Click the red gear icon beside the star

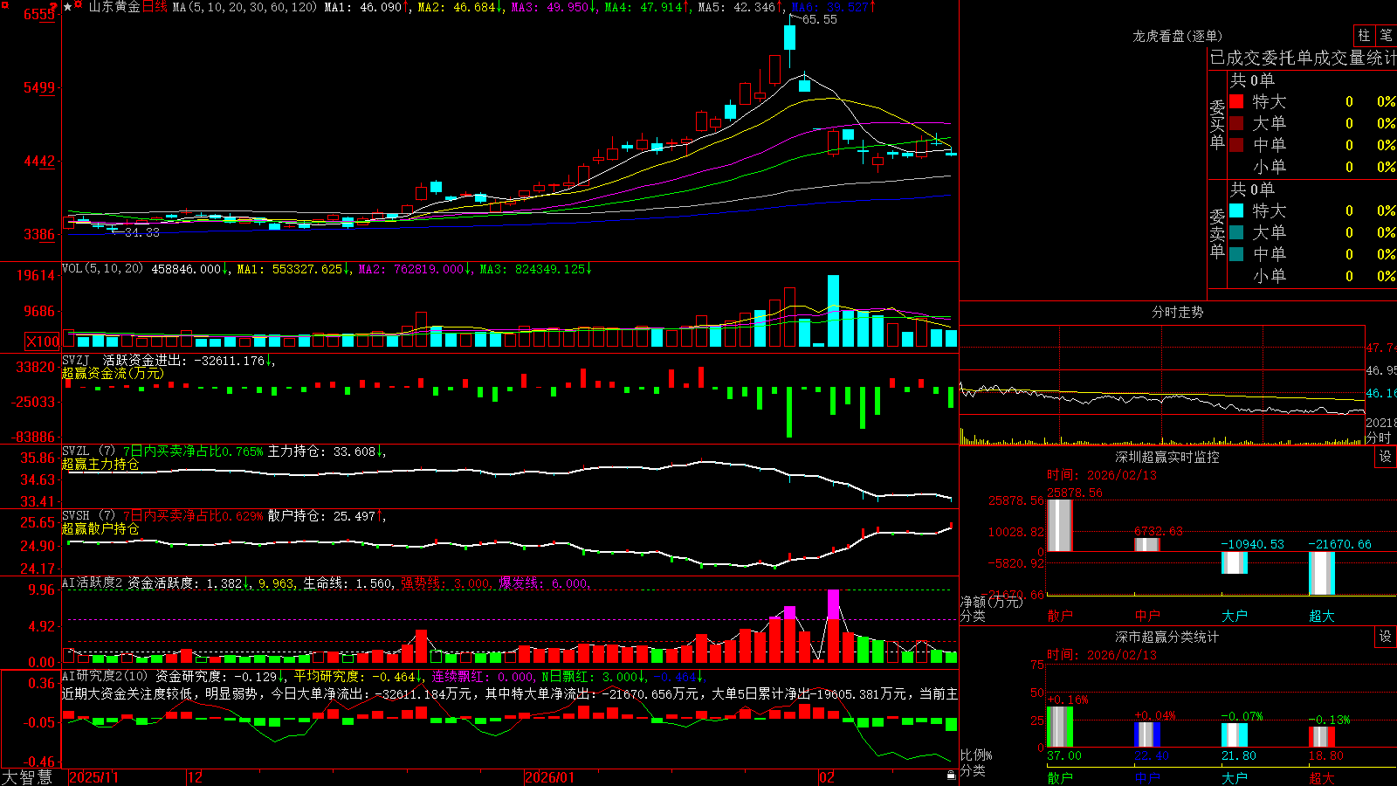pos(79,6)
